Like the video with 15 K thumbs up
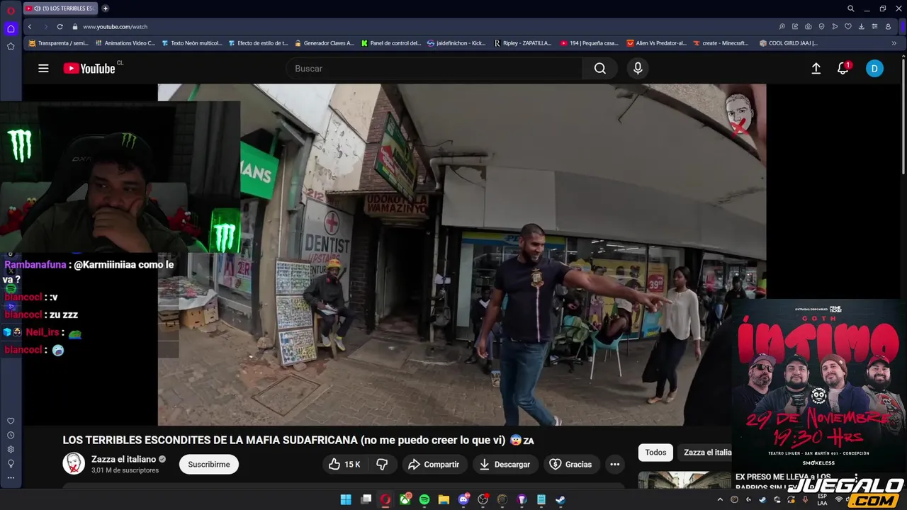This screenshot has width=907, height=510. [345, 464]
